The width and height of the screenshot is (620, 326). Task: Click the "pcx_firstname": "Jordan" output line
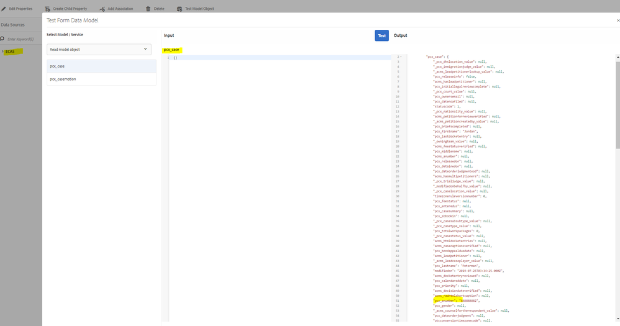(455, 132)
